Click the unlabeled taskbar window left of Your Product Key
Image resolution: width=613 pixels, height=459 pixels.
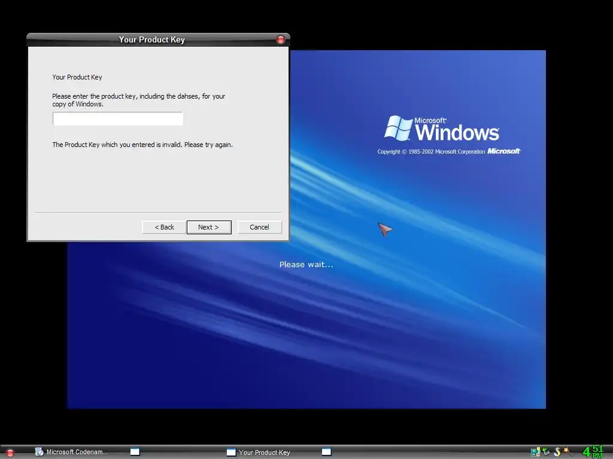pyautogui.click(x=135, y=452)
